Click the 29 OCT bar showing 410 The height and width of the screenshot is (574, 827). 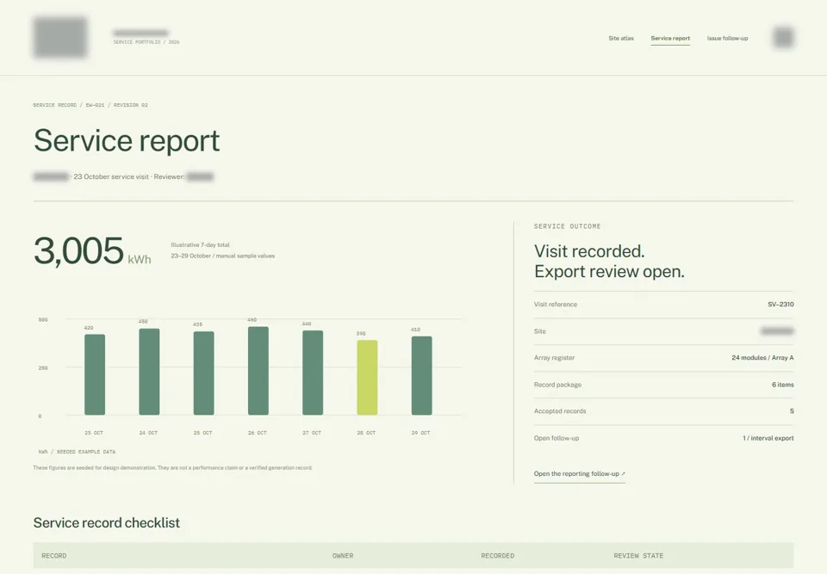pyautogui.click(x=422, y=376)
